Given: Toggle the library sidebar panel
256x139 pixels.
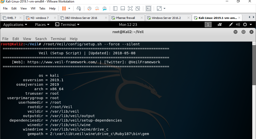Looking at the screenshot, I should coord(115,8).
